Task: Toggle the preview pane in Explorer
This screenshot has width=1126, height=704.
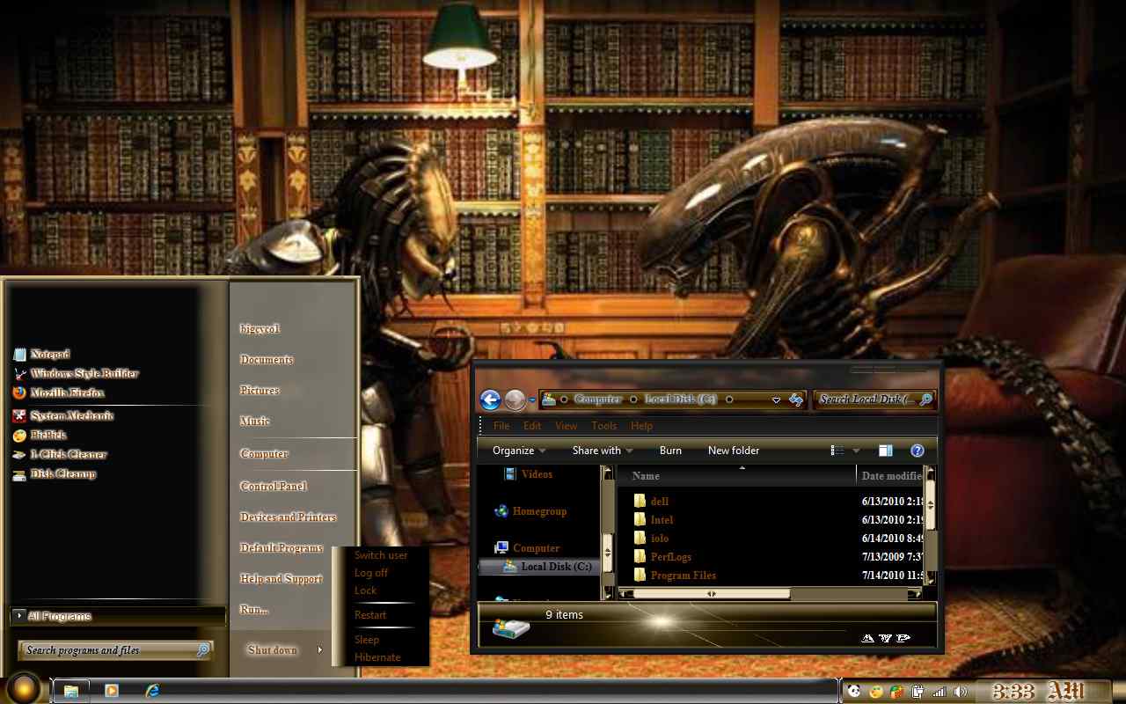Action: [x=886, y=451]
